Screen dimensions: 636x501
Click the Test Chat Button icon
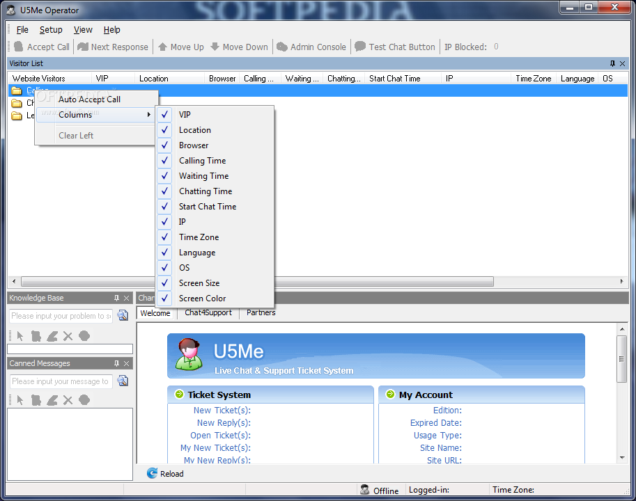pyautogui.click(x=360, y=47)
